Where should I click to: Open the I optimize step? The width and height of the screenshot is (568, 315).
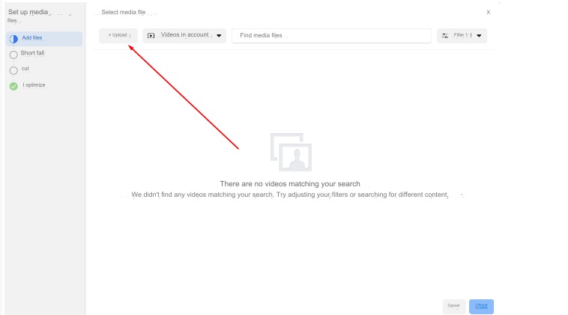pos(34,85)
